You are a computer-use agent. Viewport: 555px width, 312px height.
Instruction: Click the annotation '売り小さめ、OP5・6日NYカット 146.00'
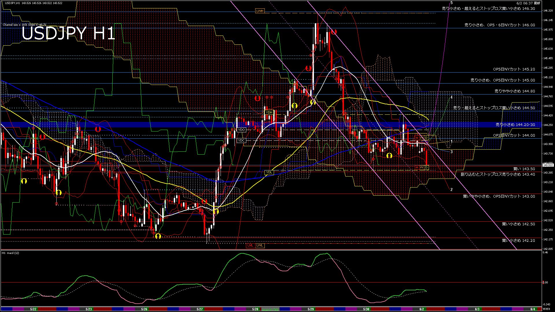pos(499,25)
